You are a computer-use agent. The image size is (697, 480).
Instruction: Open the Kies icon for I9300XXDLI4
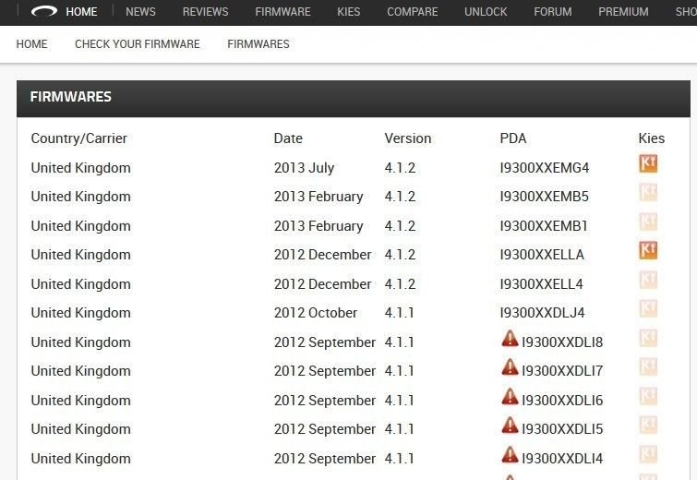coord(648,454)
